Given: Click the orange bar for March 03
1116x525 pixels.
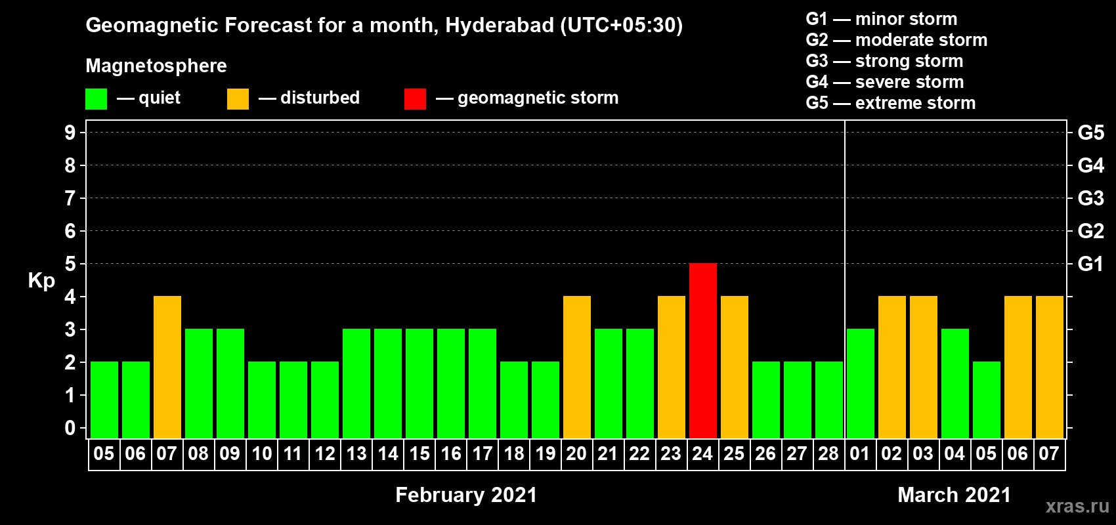Looking at the screenshot, I should tap(924, 367).
